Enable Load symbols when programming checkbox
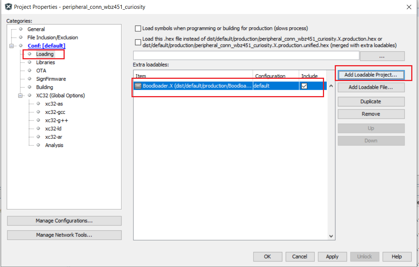The height and width of the screenshot is (267, 419). 138,28
